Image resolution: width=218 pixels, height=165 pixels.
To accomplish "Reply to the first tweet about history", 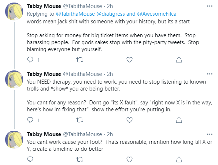I will 30,60.
